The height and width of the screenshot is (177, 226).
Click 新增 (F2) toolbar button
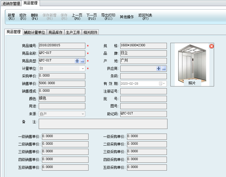click(x=11, y=17)
